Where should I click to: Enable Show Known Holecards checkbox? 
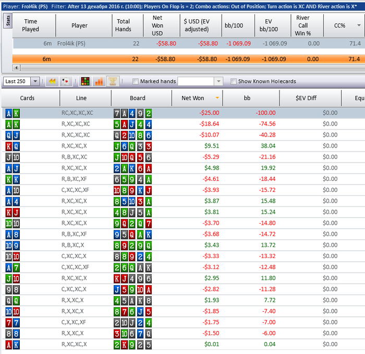tap(233, 81)
